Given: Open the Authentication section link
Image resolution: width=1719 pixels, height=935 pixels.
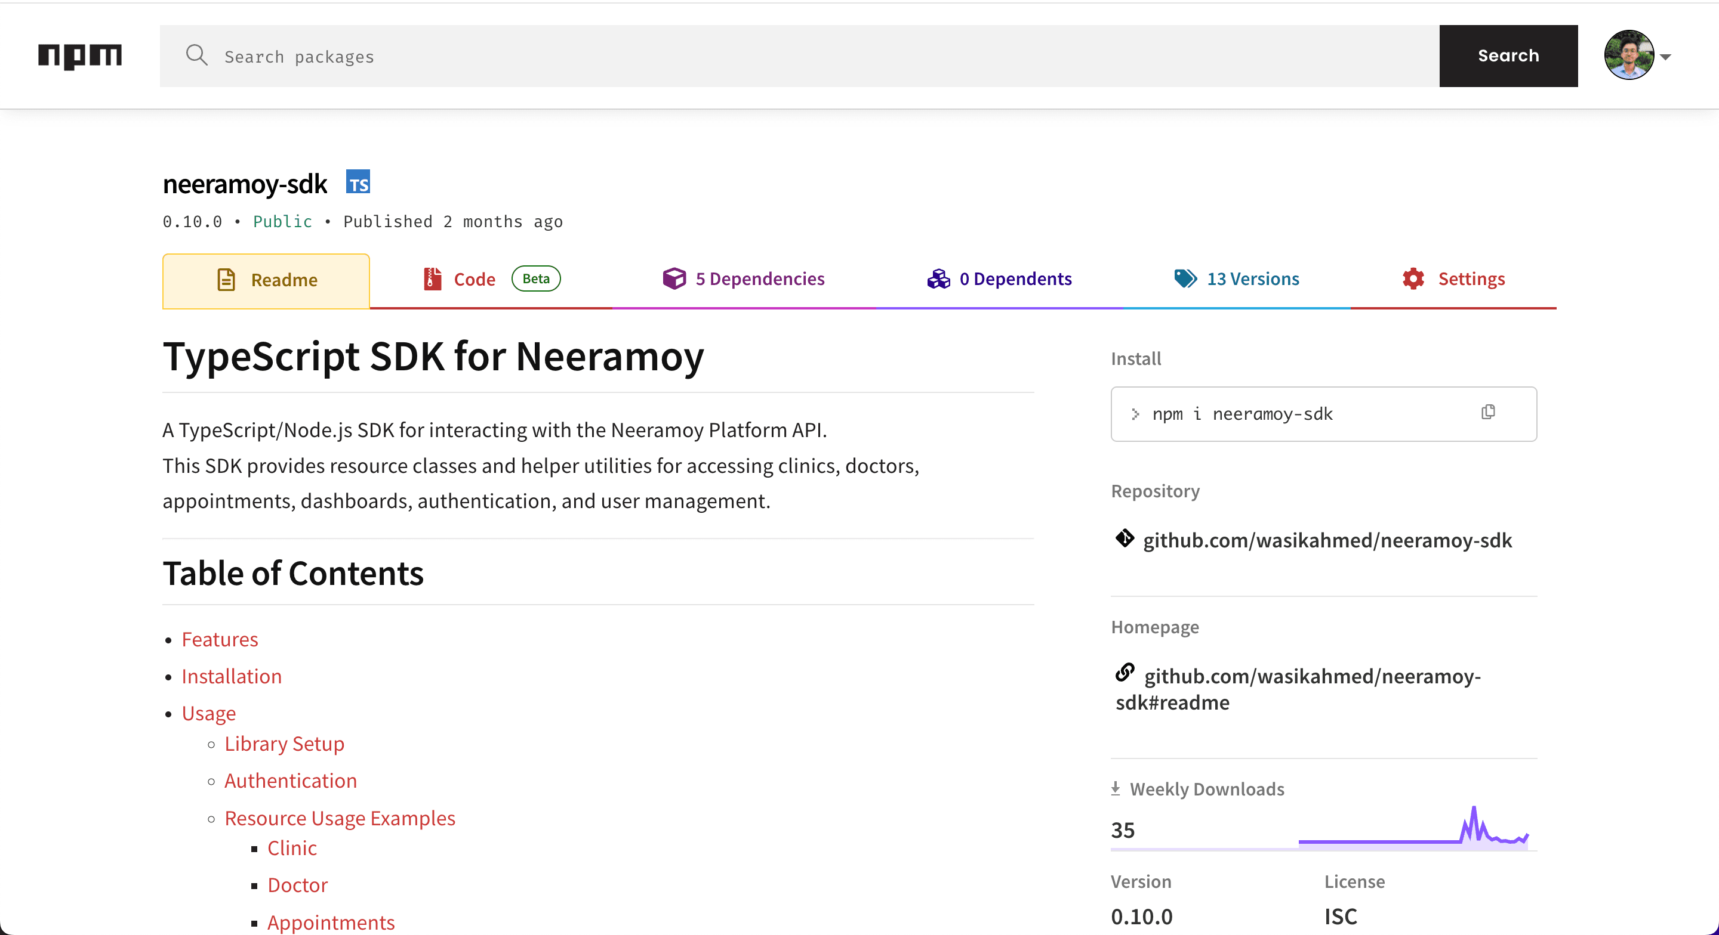Looking at the screenshot, I should [x=290, y=781].
